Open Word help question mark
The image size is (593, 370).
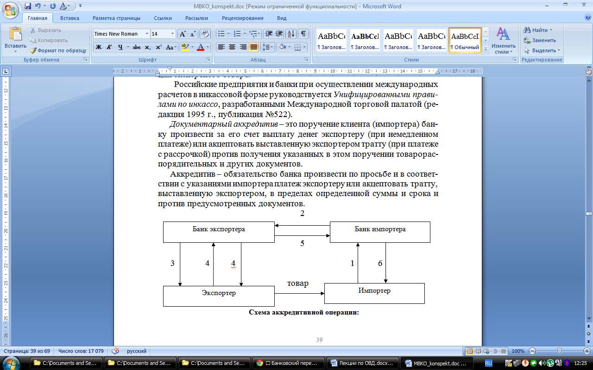coord(587,18)
